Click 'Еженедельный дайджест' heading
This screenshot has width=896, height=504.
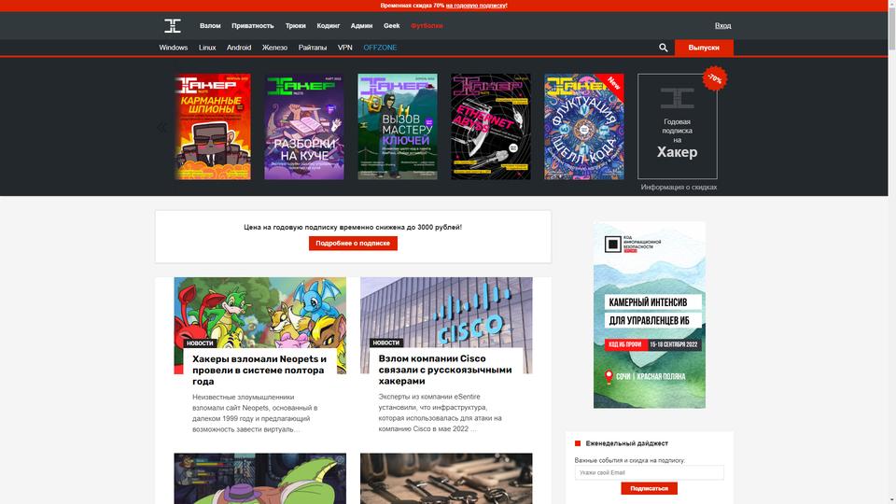click(626, 443)
